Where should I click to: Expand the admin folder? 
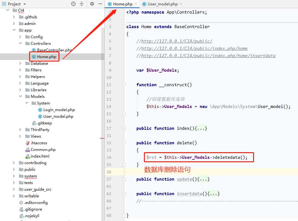pyautogui.click(x=14, y=24)
